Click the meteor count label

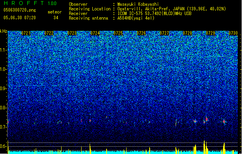[55, 12]
